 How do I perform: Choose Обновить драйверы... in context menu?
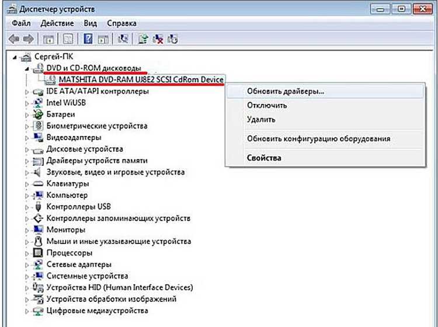[x=325, y=91]
